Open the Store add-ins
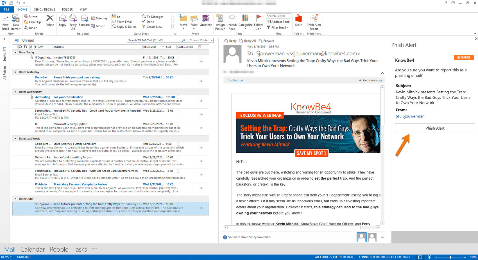 point(298,21)
